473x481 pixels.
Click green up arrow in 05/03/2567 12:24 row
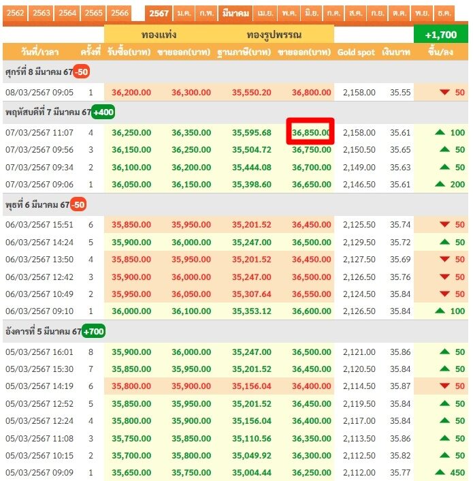point(444,420)
